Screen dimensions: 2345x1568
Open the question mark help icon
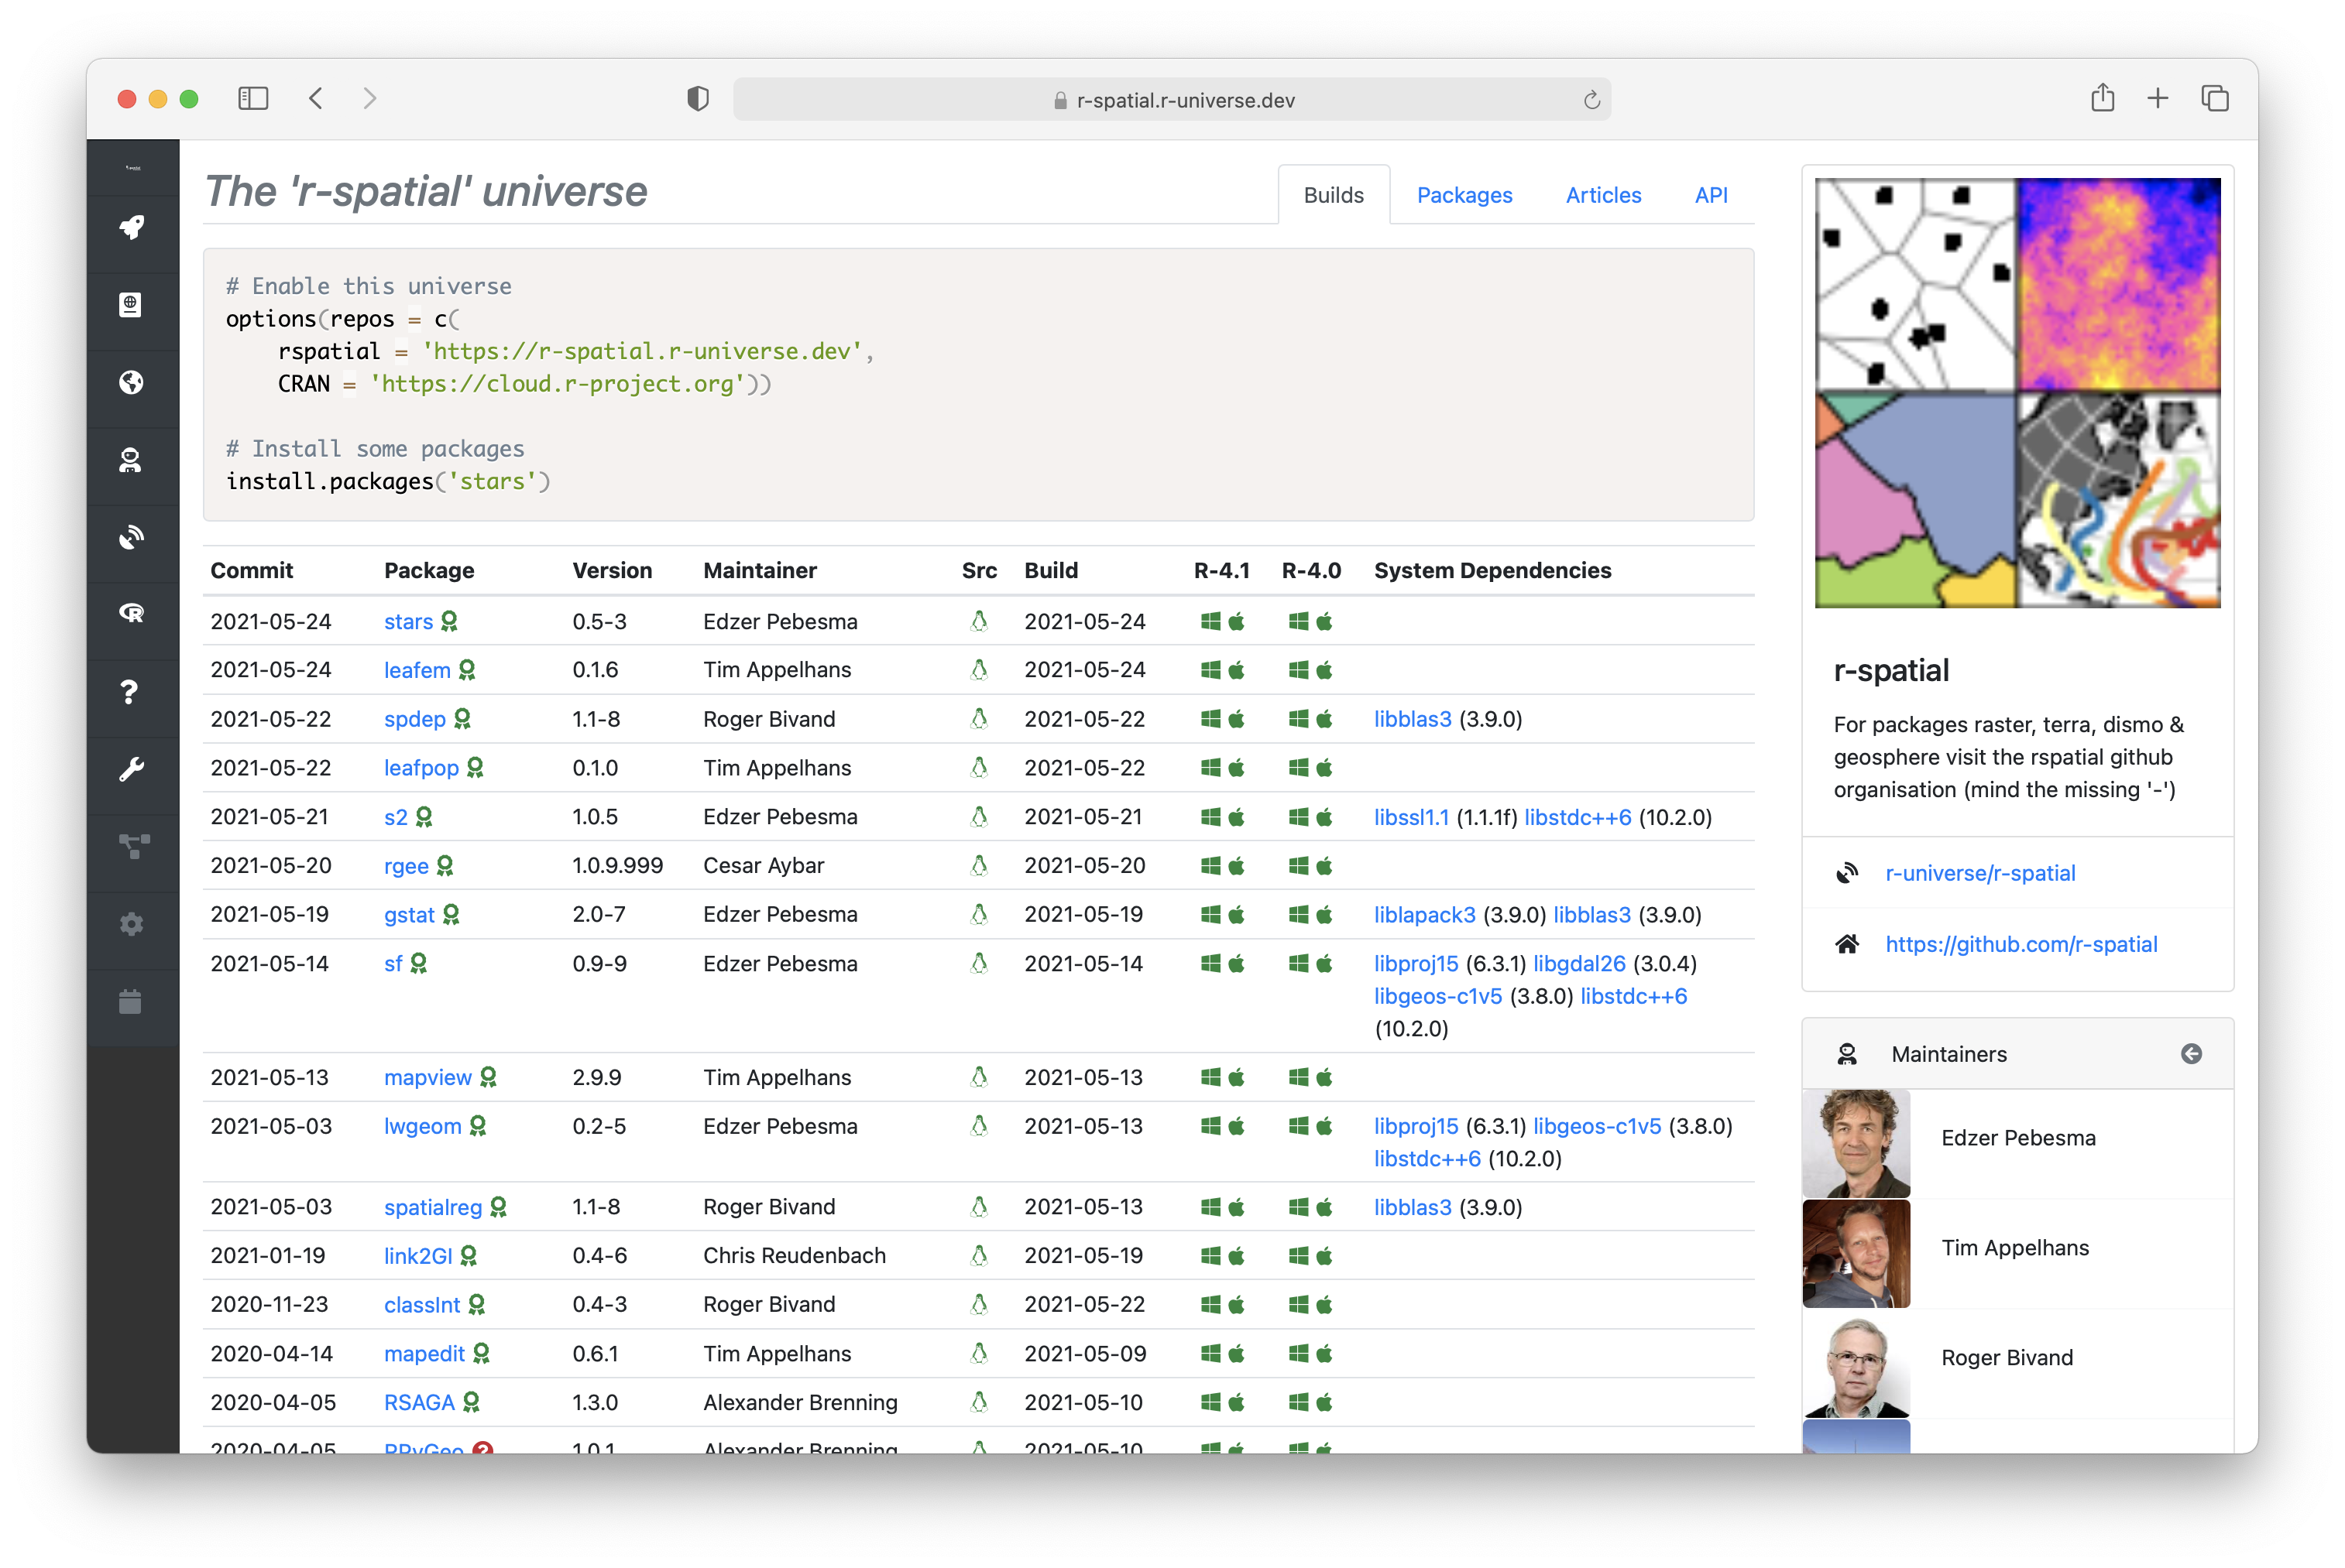pyautogui.click(x=131, y=692)
